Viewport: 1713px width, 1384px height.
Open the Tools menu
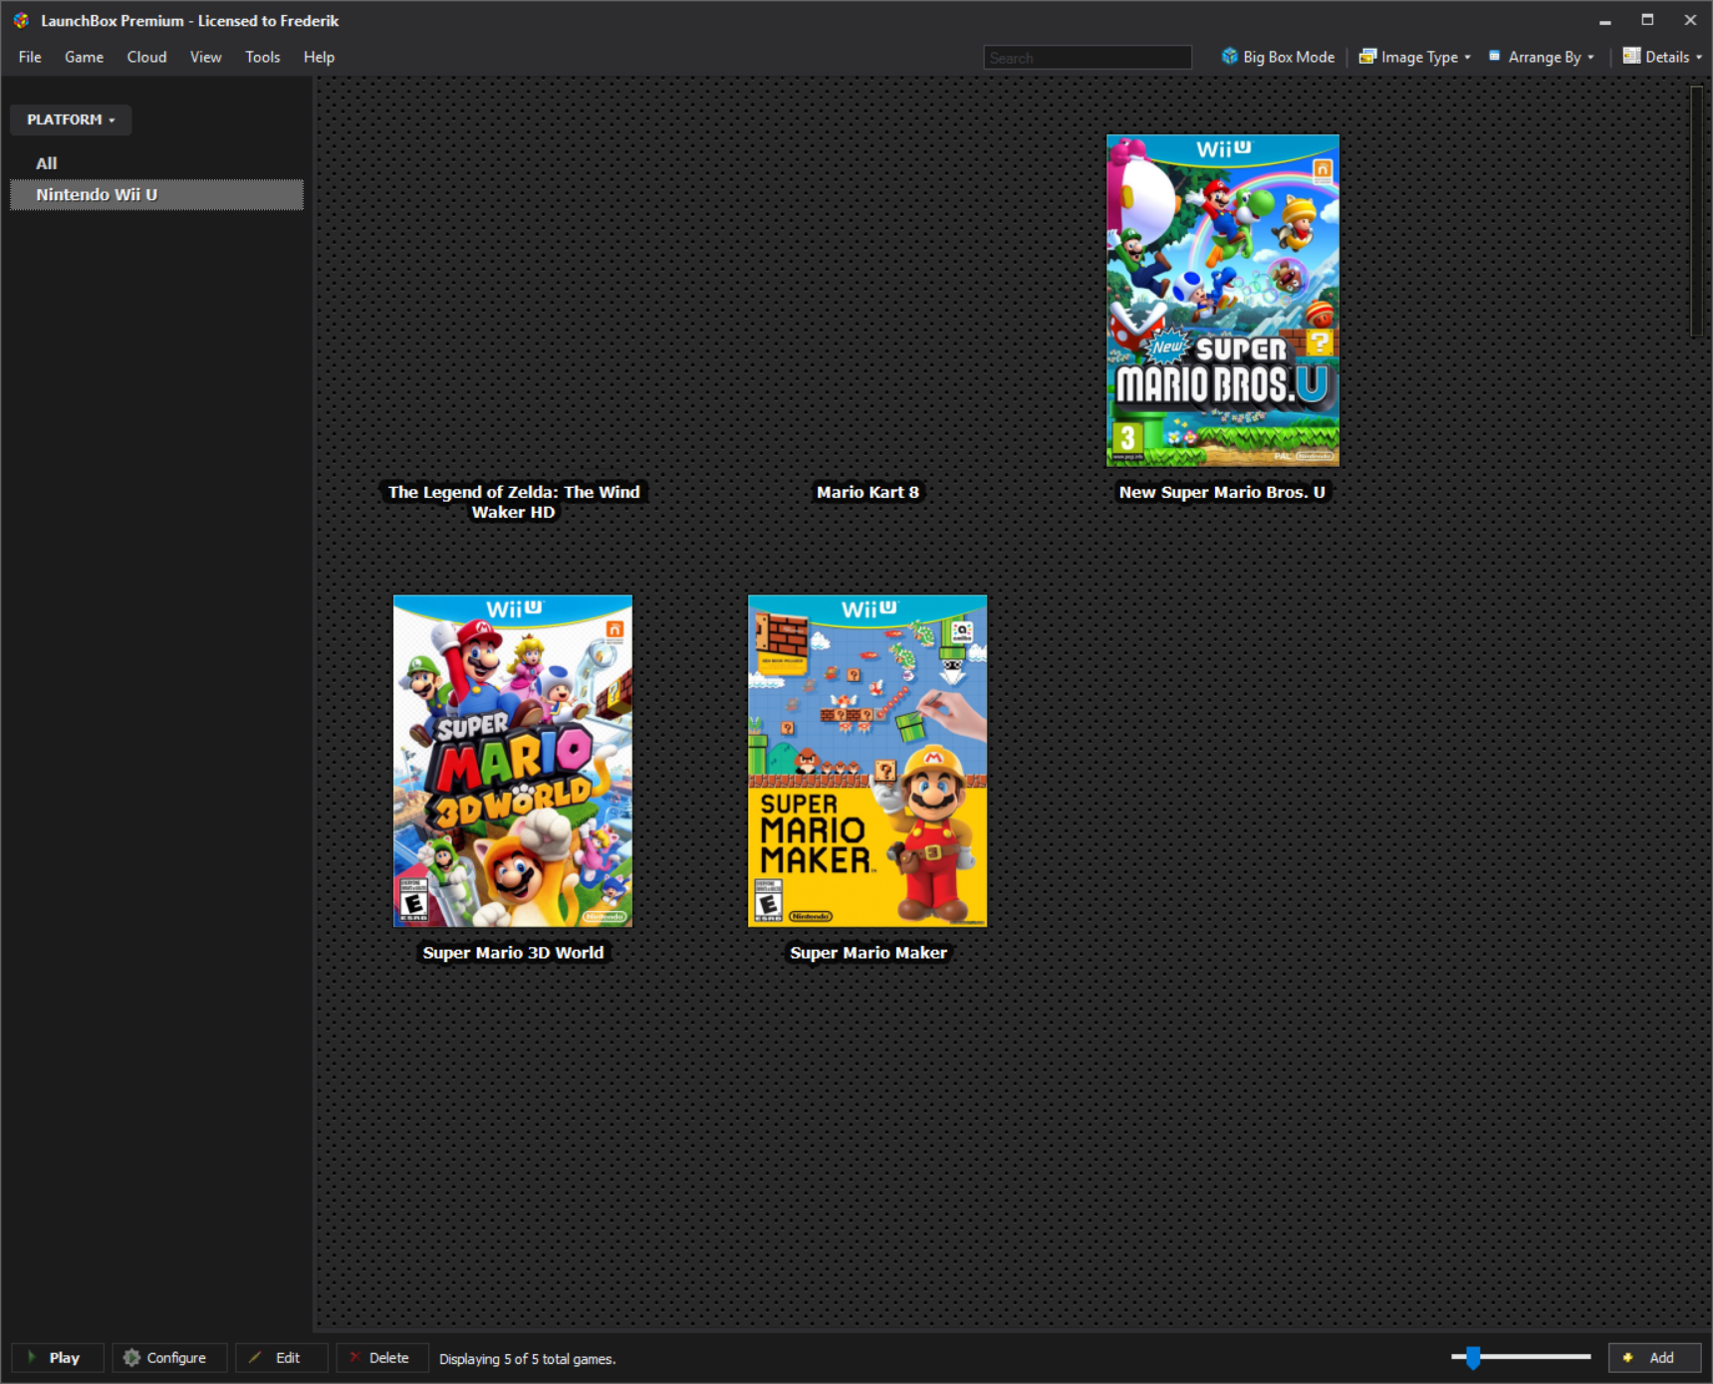pos(263,57)
